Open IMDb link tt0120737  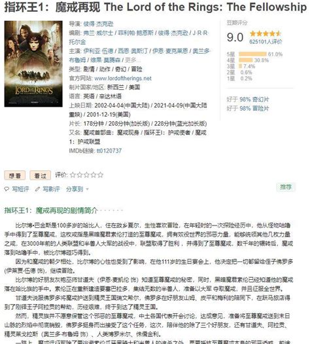click(109, 151)
